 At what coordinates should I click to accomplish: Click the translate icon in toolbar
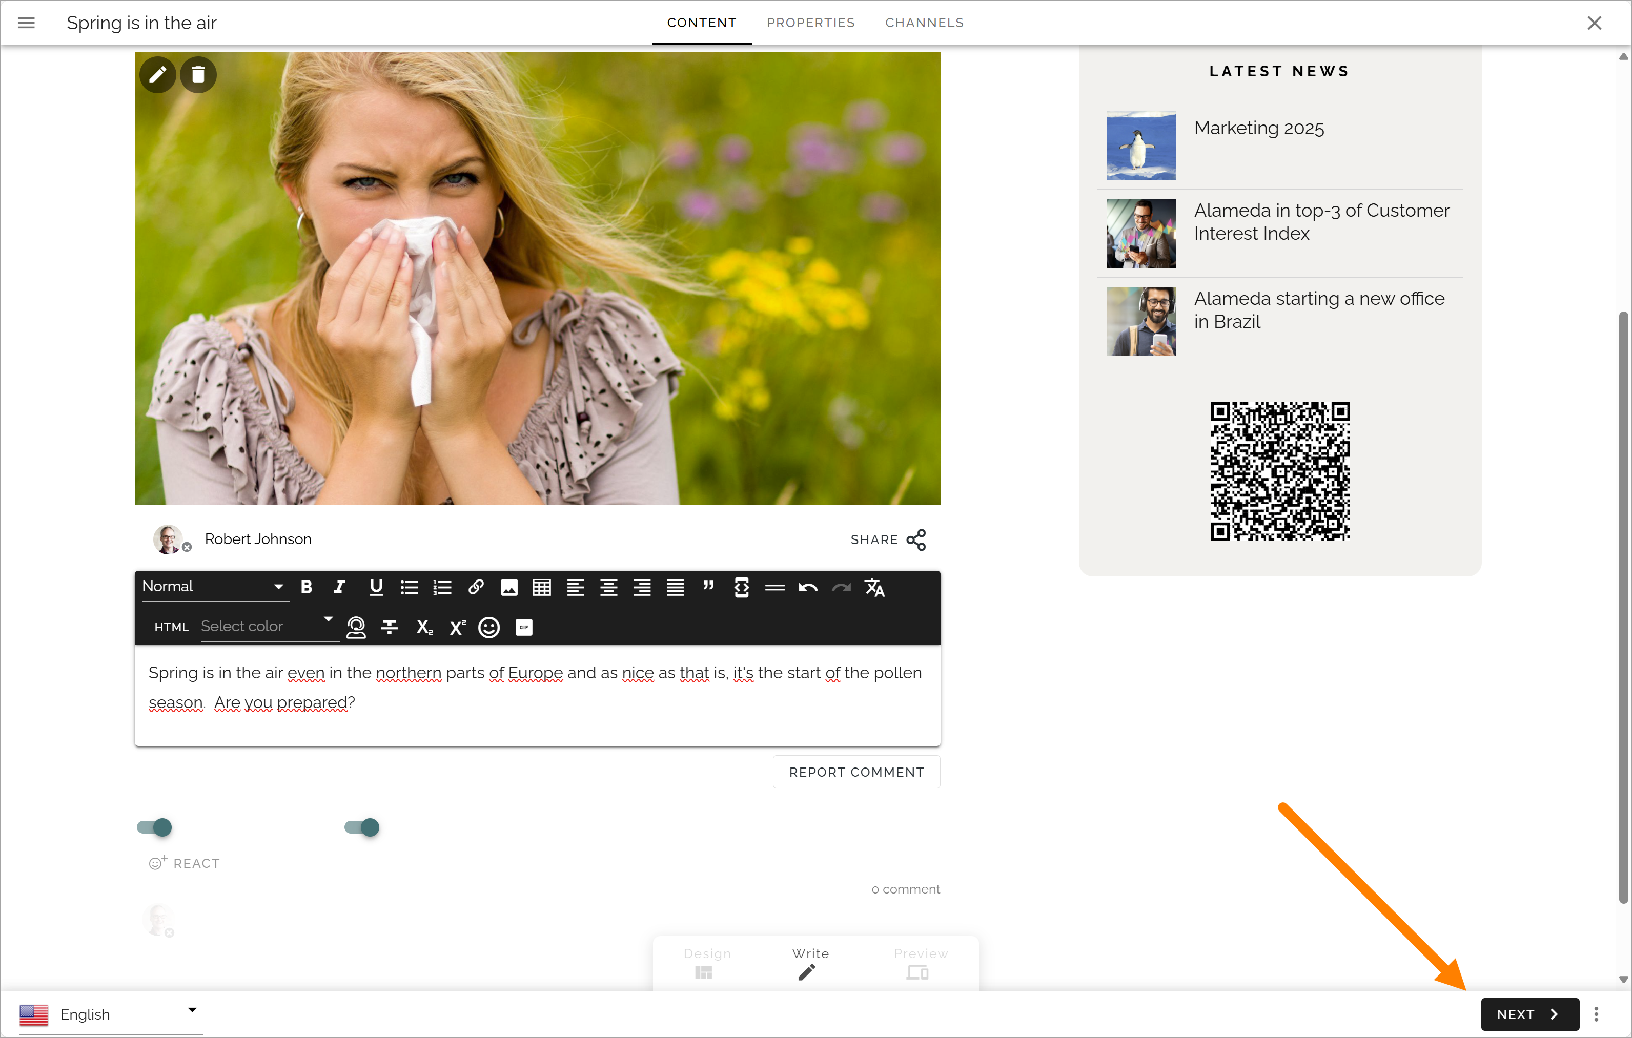pos(874,587)
